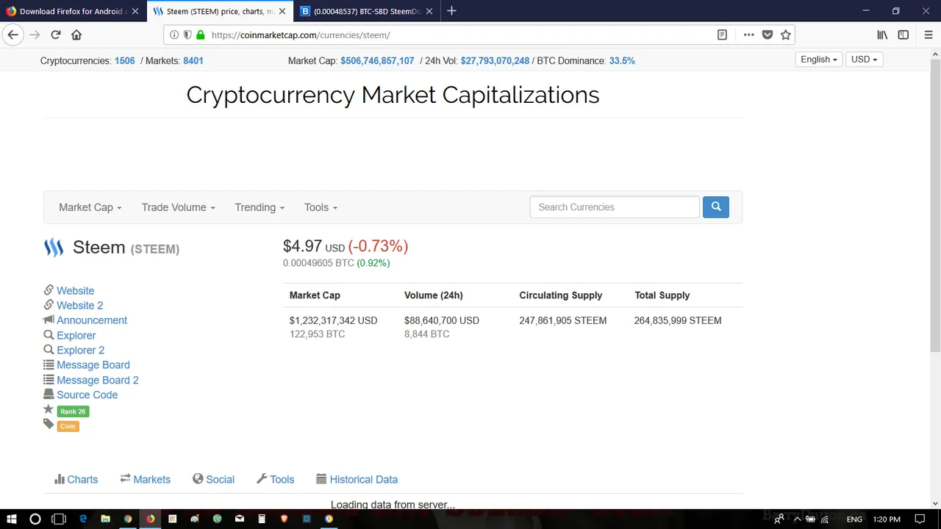Open Brave browser from taskbar
The image size is (941, 529).
pos(285,519)
